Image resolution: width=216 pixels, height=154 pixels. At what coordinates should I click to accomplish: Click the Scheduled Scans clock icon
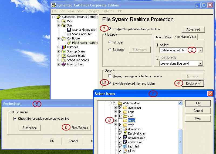pos(64,60)
